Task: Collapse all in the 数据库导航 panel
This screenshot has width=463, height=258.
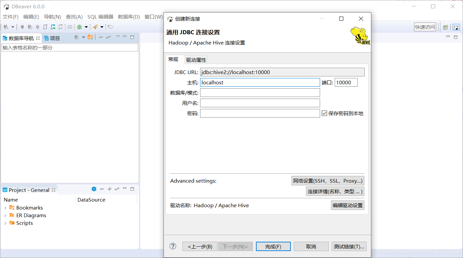Action: click(x=101, y=38)
